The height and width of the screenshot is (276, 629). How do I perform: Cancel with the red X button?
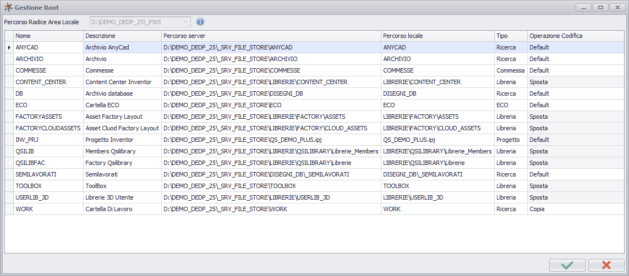tap(606, 265)
